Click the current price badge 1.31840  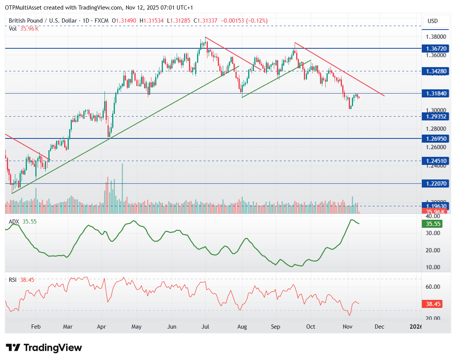click(x=436, y=93)
